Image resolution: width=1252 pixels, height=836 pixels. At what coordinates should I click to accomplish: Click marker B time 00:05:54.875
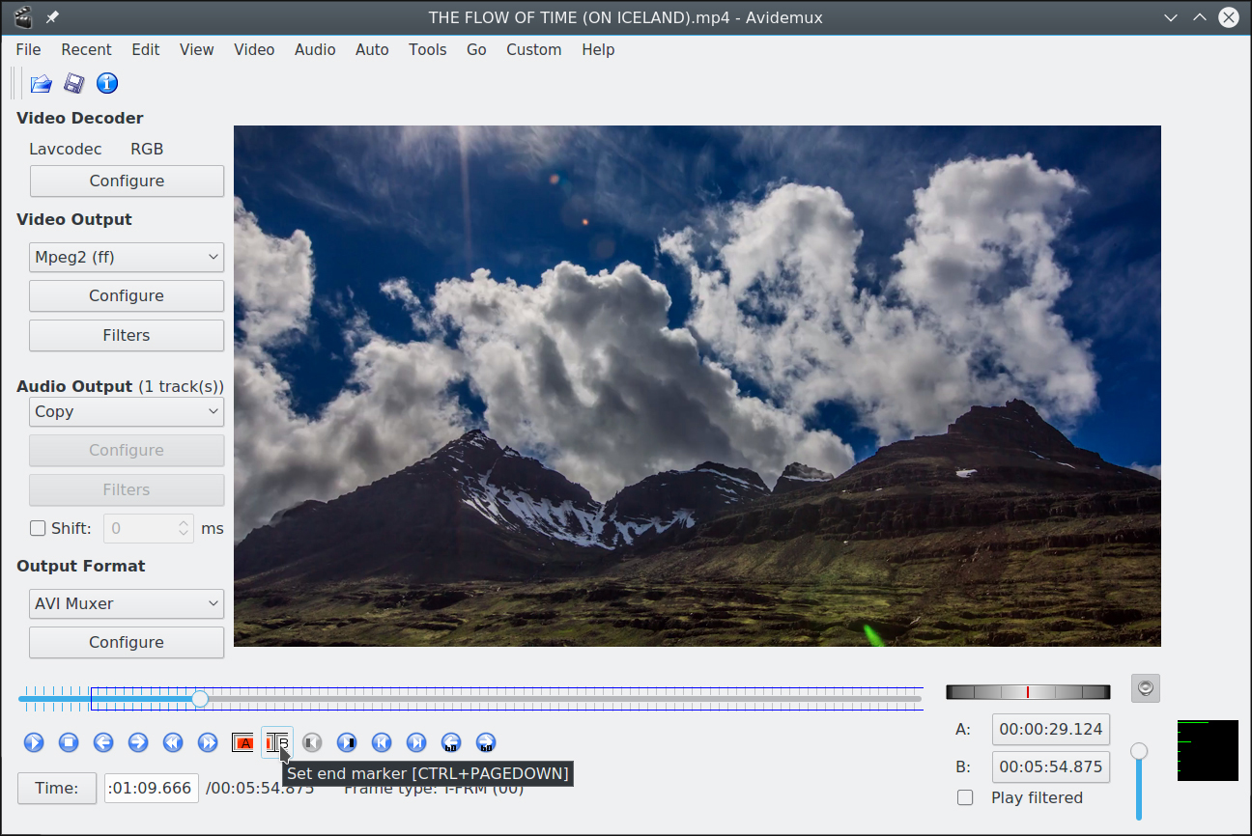pyautogui.click(x=1051, y=767)
